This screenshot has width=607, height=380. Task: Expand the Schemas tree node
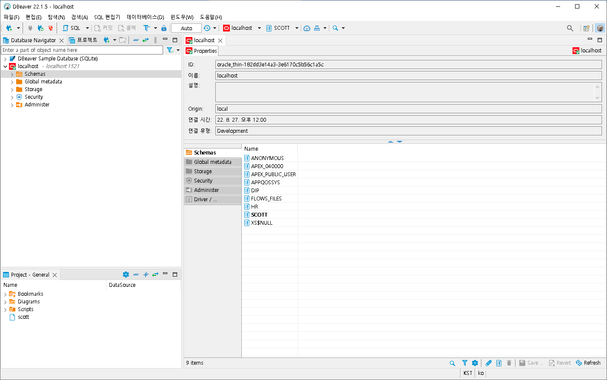pyautogui.click(x=12, y=74)
